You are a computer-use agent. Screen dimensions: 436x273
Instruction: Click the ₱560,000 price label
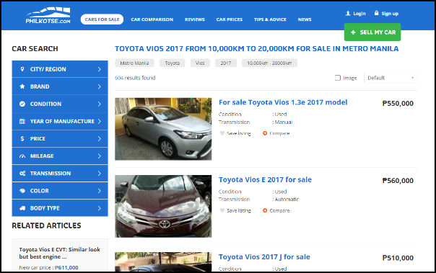pyautogui.click(x=398, y=181)
